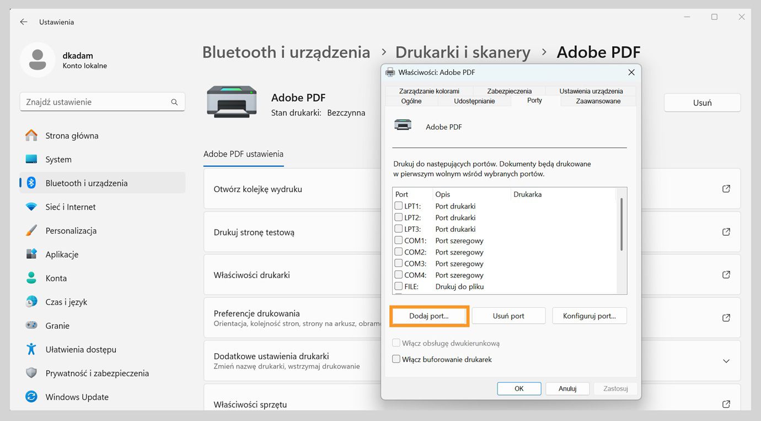Click the search magnifier icon

174,102
